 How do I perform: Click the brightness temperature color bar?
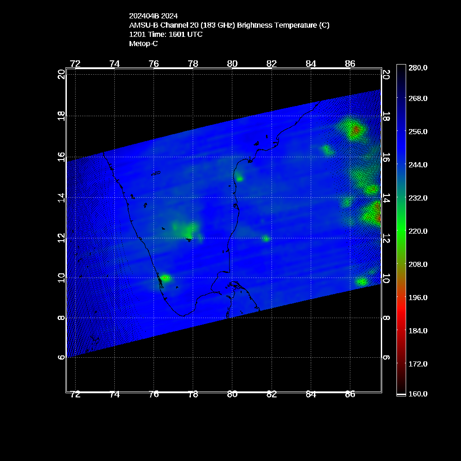coord(402,230)
